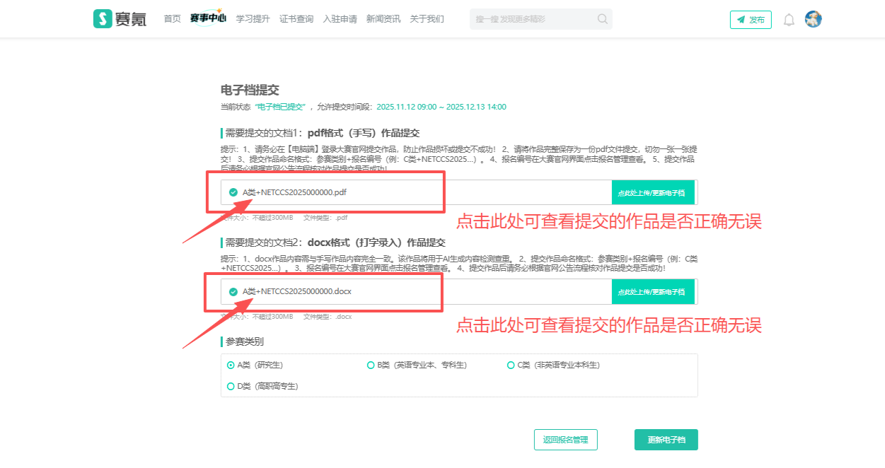Select A类 (研究生) radio option
Image resolution: width=885 pixels, height=468 pixels.
[231, 365]
